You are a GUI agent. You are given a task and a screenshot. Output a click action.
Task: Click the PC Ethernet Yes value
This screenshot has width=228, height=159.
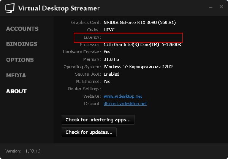pos(107,81)
